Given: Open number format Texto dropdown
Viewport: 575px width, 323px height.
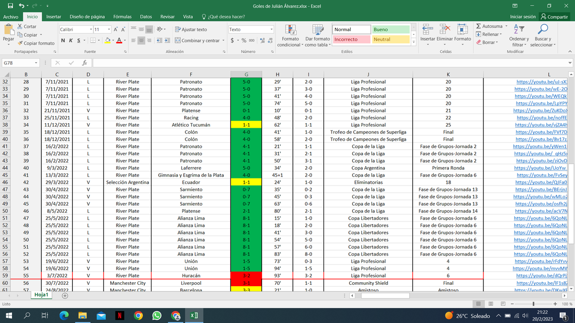Looking at the screenshot, I should point(272,29).
